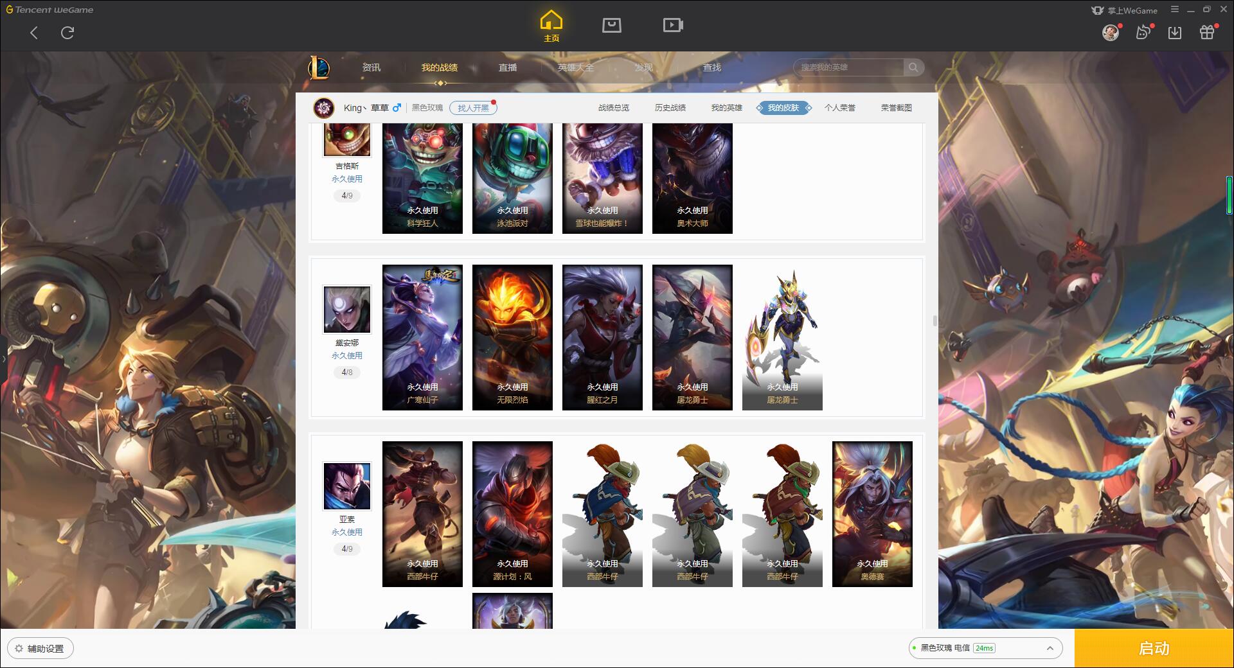Open the 发现 tab
The image size is (1234, 668).
point(644,67)
